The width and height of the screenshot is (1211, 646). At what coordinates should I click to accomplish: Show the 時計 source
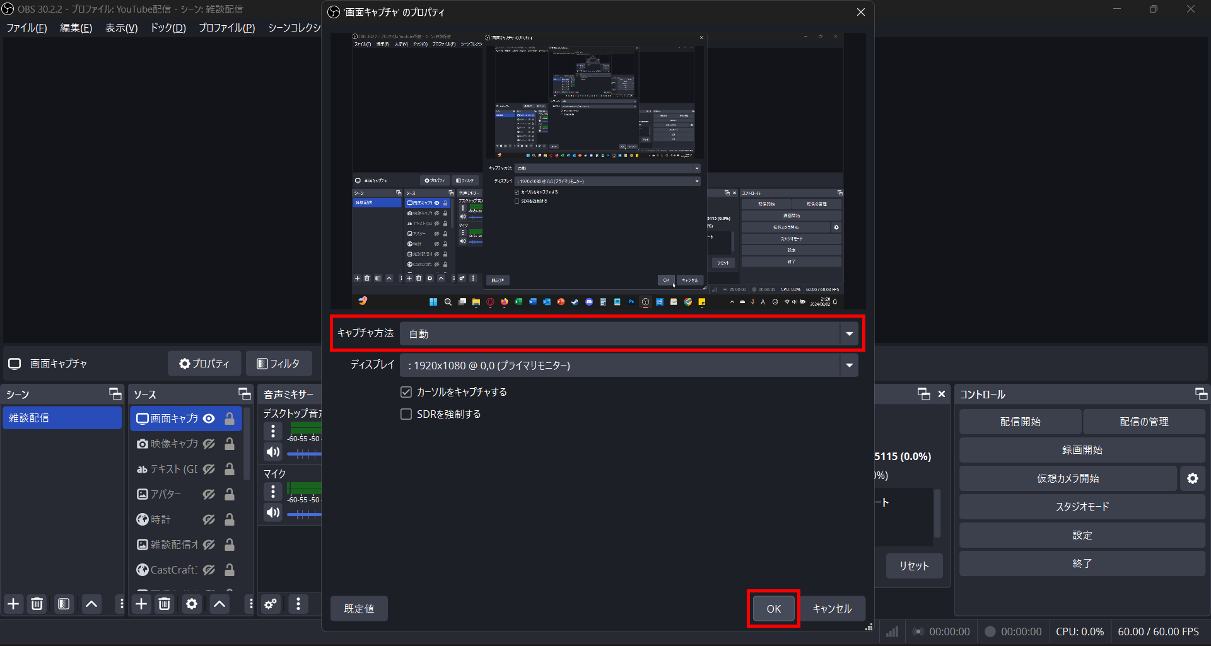coord(209,519)
